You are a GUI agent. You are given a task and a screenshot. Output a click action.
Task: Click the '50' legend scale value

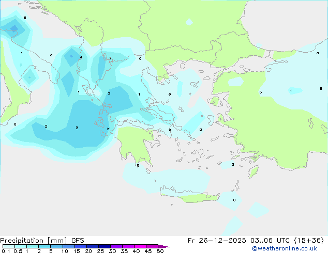click(160, 251)
